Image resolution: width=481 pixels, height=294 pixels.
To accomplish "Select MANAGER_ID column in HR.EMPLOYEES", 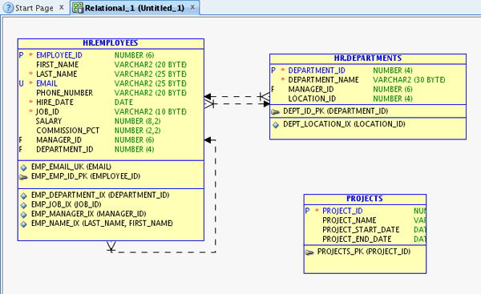I will (59, 140).
